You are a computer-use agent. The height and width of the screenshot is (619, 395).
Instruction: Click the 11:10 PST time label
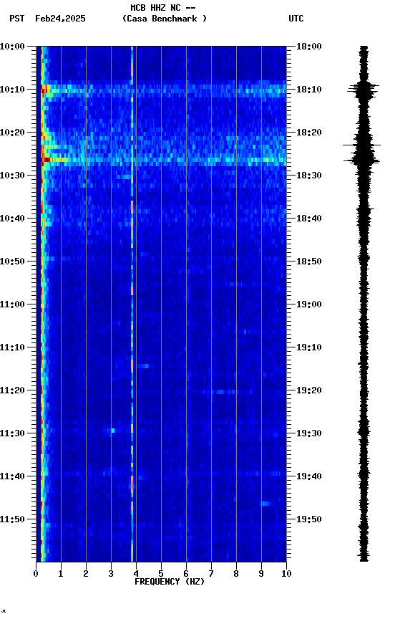[x=12, y=347]
